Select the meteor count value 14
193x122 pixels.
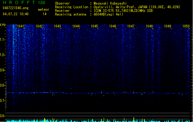click(45, 14)
